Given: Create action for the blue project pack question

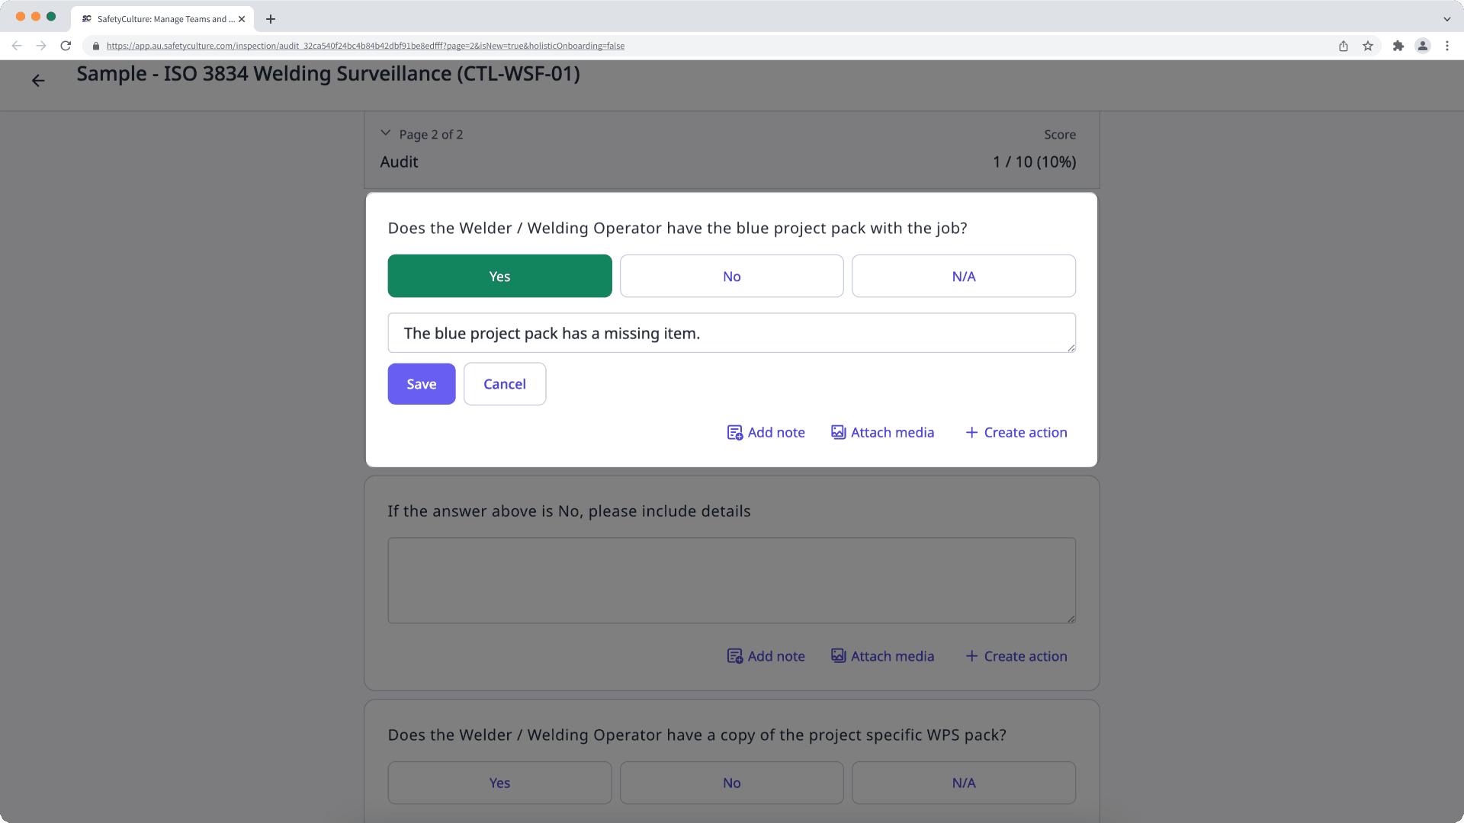Looking at the screenshot, I should [1016, 432].
